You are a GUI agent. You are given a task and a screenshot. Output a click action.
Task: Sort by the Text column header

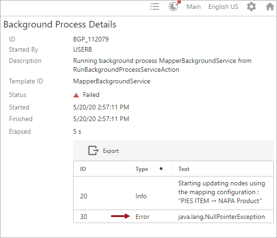pyautogui.click(x=184, y=169)
